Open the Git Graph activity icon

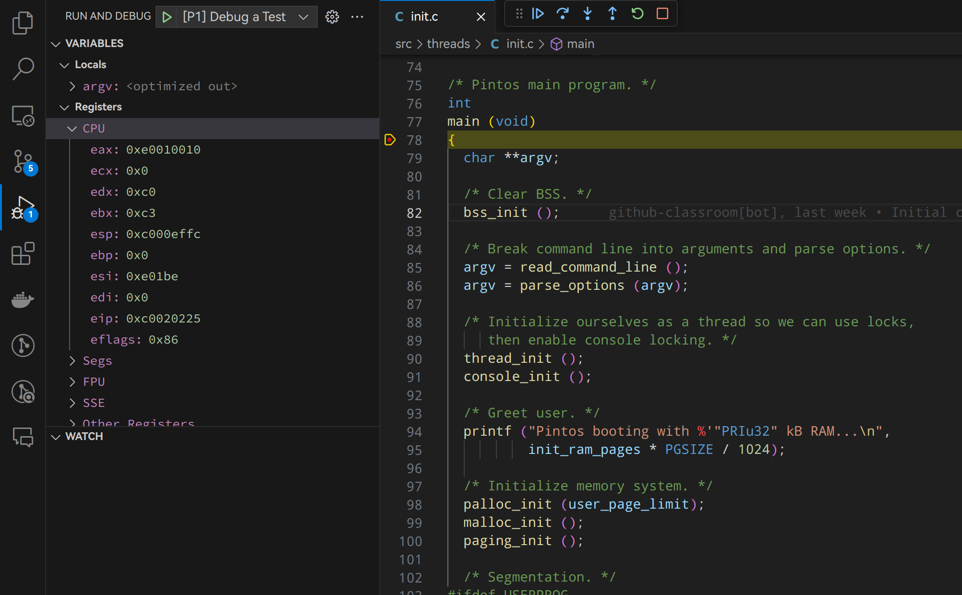coord(23,345)
